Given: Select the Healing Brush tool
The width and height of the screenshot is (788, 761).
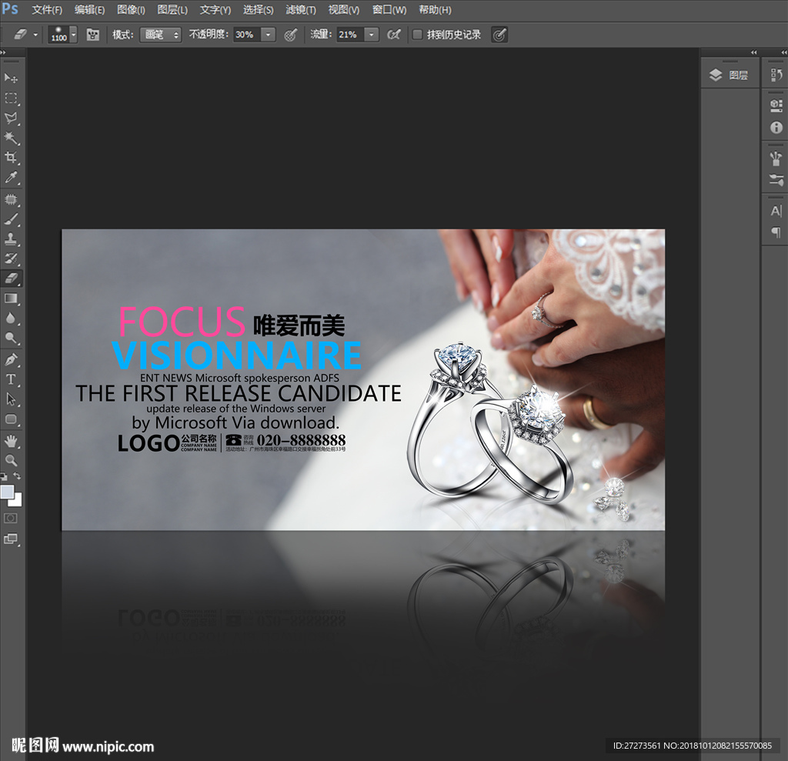Looking at the screenshot, I should [11, 199].
